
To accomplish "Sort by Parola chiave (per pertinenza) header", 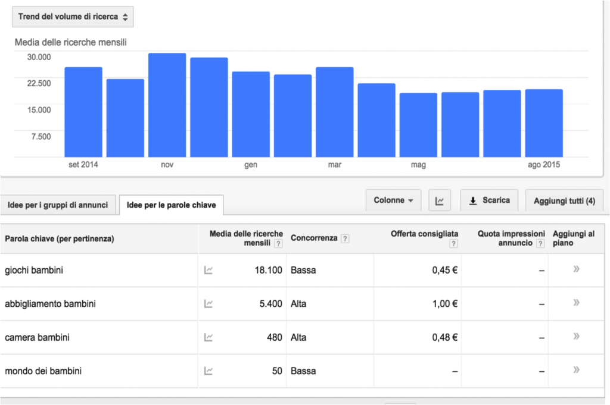I will pos(60,239).
